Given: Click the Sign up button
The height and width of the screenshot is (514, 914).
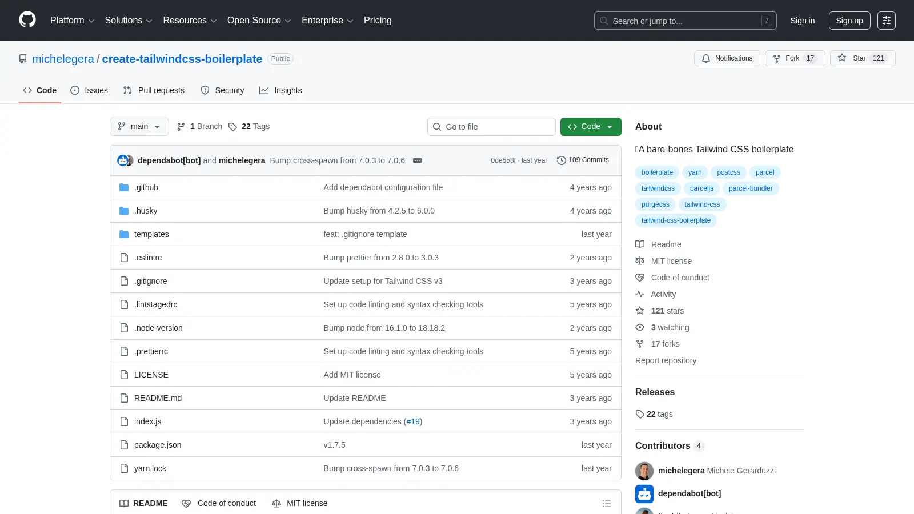Looking at the screenshot, I should tap(849, 21).
